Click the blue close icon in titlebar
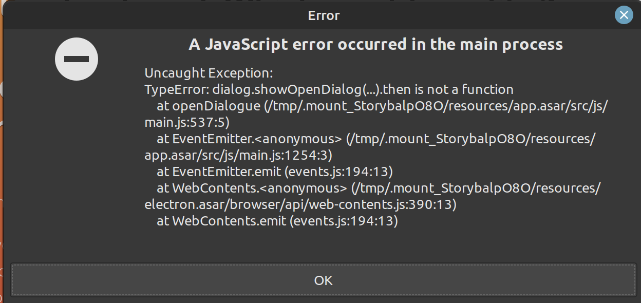The width and height of the screenshot is (641, 303). click(624, 15)
